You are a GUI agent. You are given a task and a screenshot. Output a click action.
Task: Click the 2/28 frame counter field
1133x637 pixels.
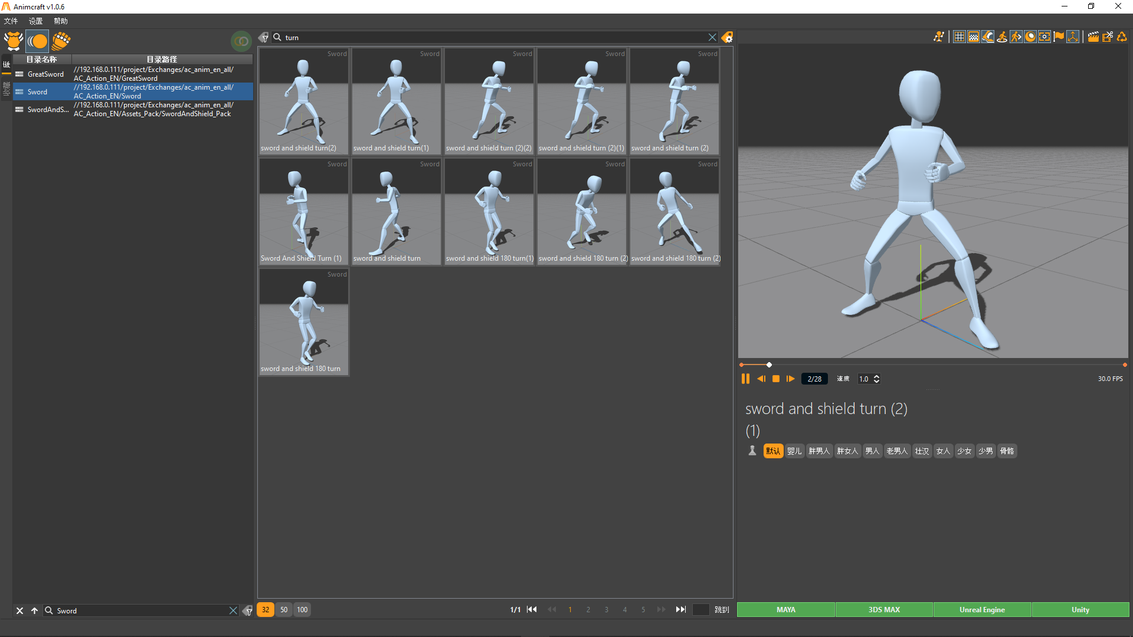(x=814, y=379)
